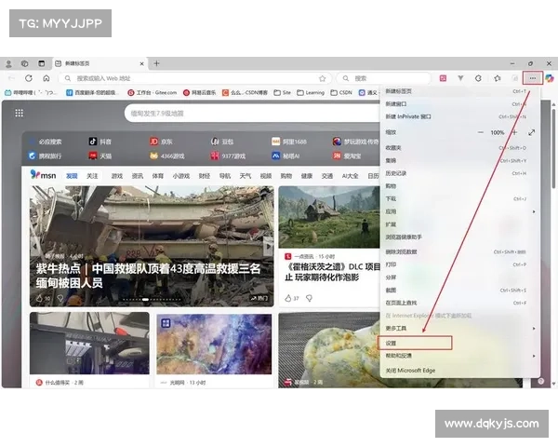
Task: Open the 秘塔AI quick link
Action: (286, 156)
